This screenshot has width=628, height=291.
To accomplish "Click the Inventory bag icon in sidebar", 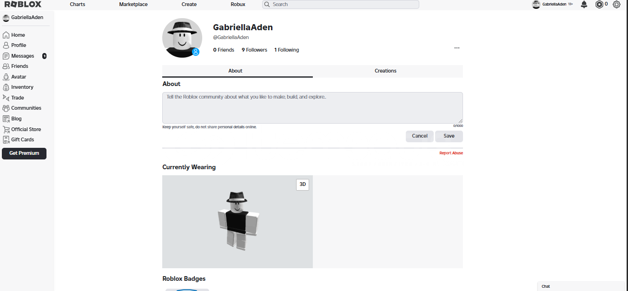I will pyautogui.click(x=6, y=87).
